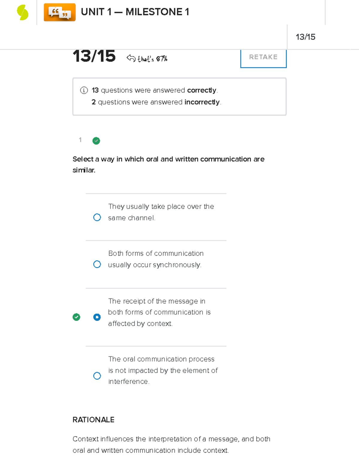This screenshot has width=359, height=465.
Task: Click the large 13/15 score text
Action: [x=94, y=56]
